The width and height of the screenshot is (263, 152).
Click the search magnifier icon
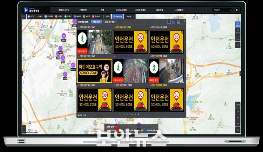click(230, 10)
